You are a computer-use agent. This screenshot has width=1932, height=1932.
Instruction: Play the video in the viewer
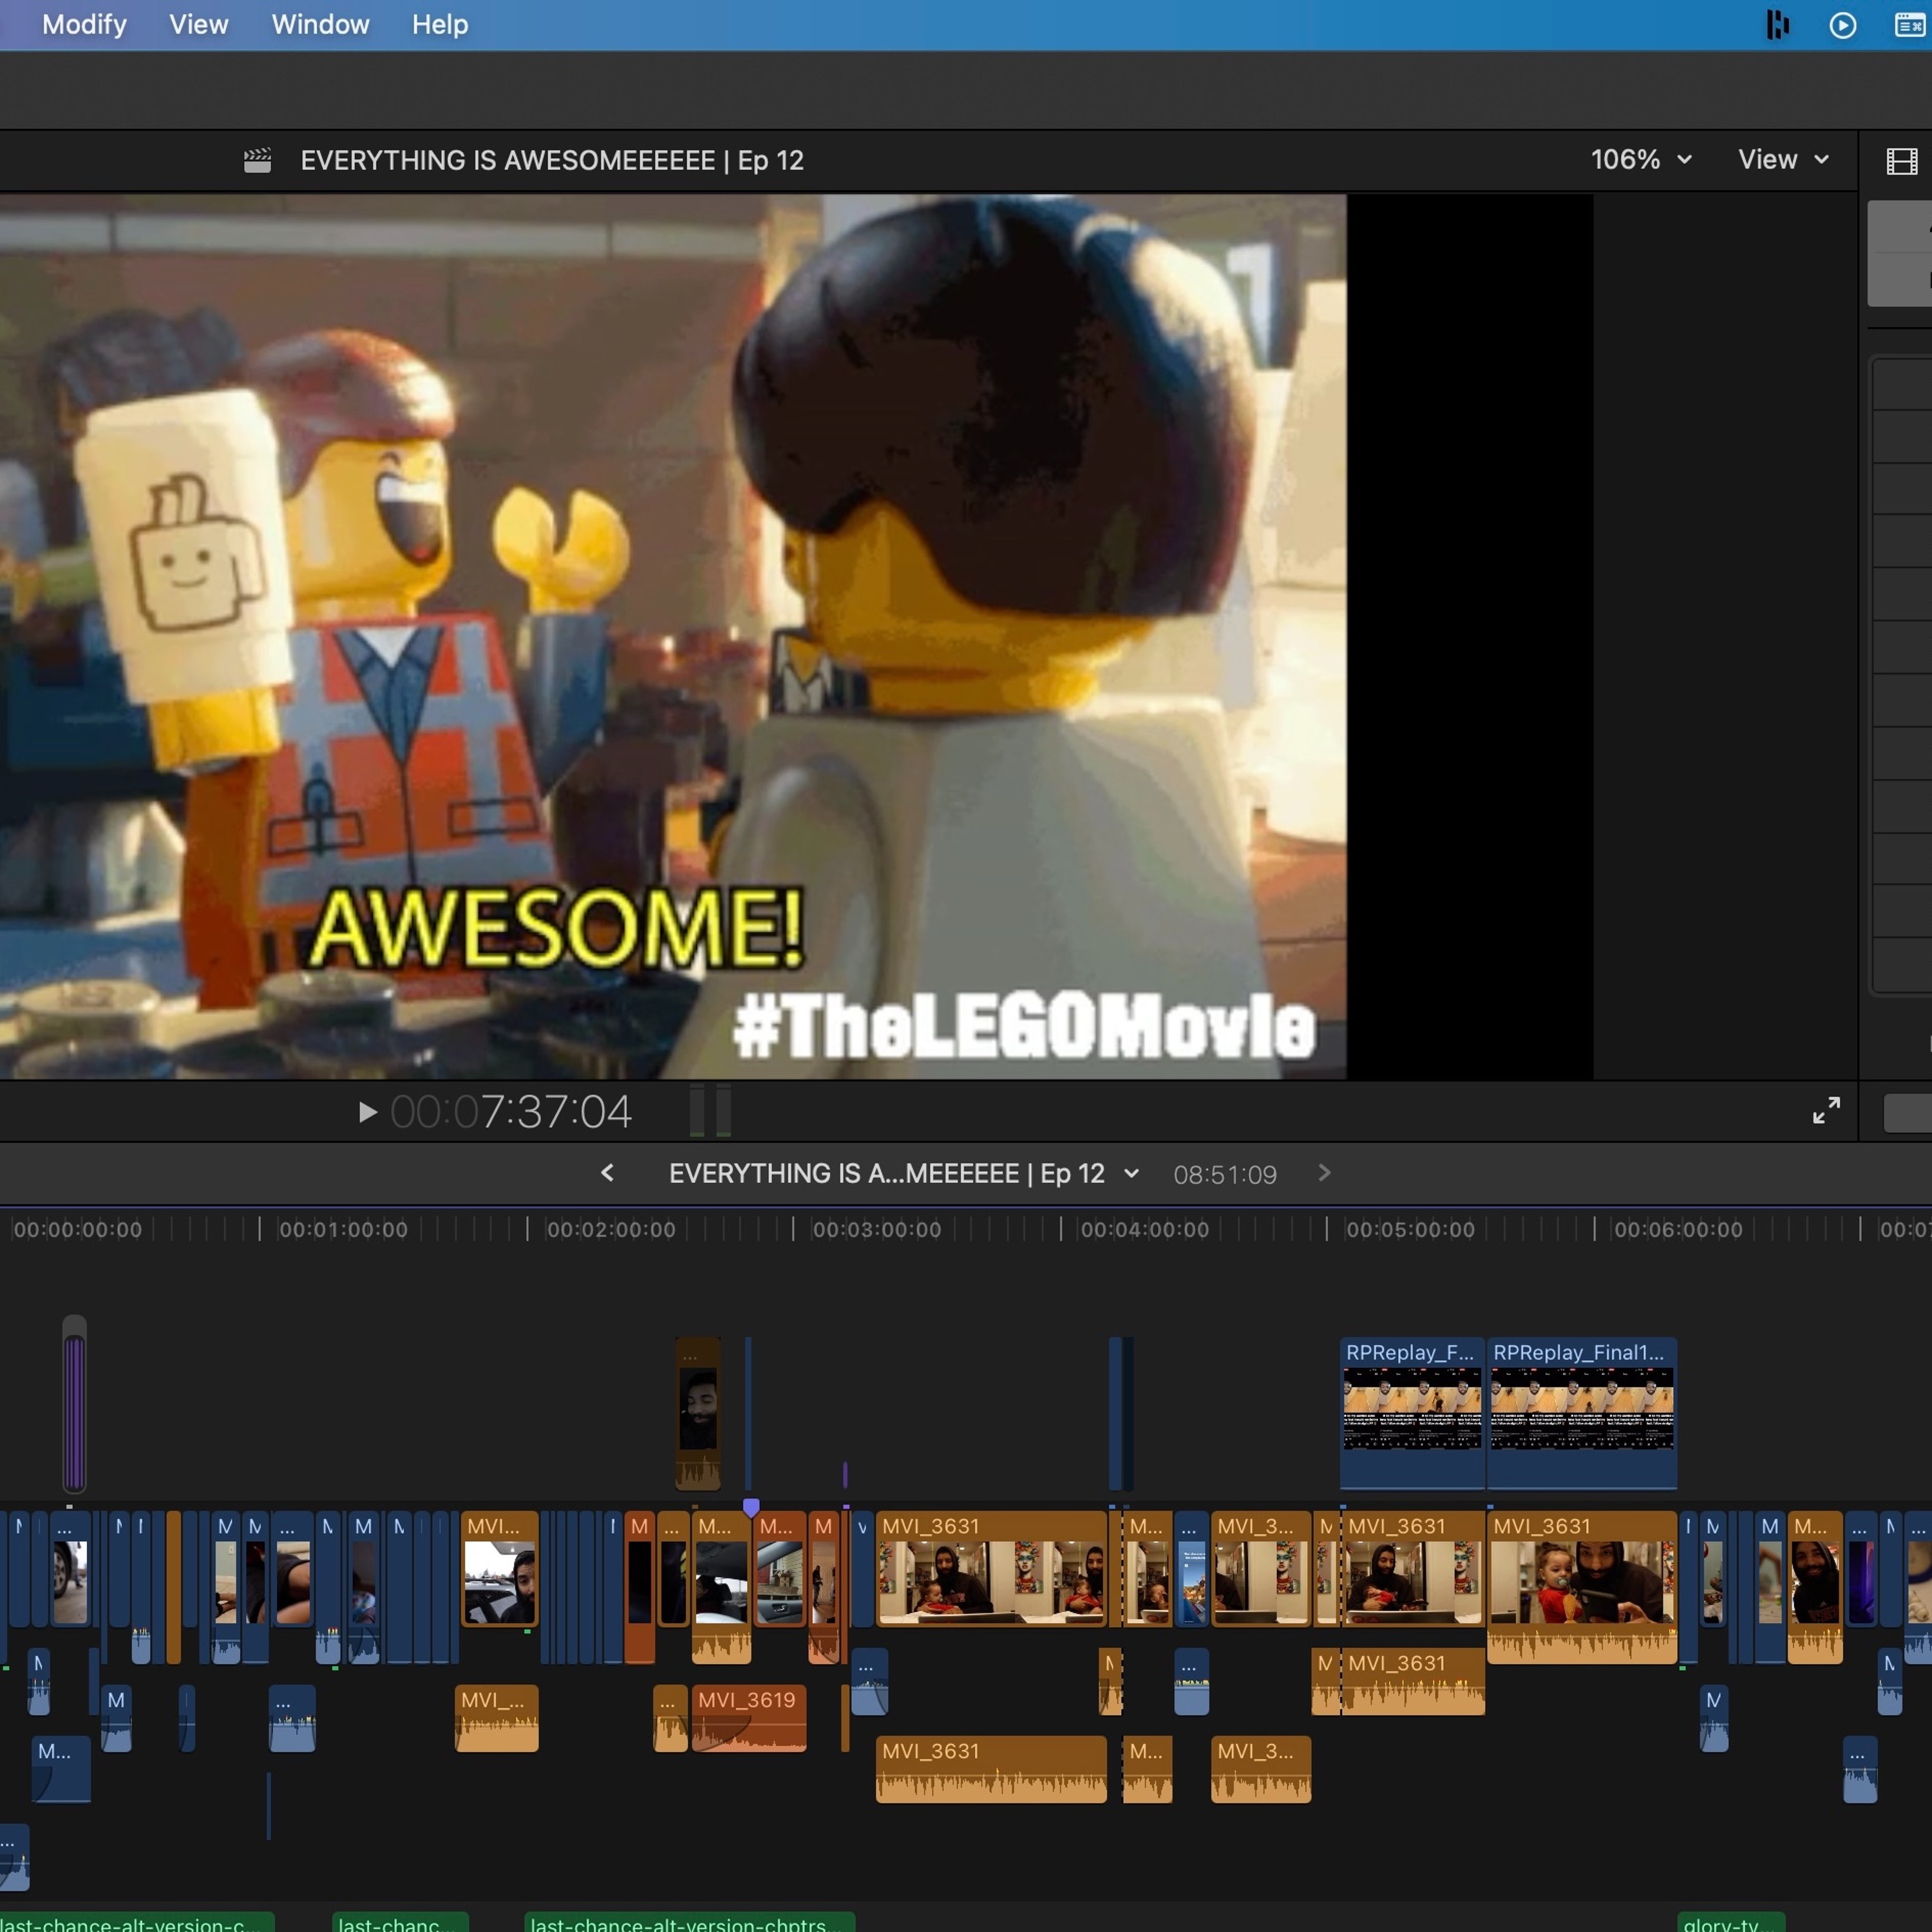[367, 1112]
